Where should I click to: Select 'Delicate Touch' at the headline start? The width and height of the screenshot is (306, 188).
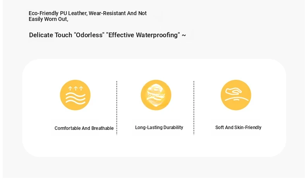point(50,35)
